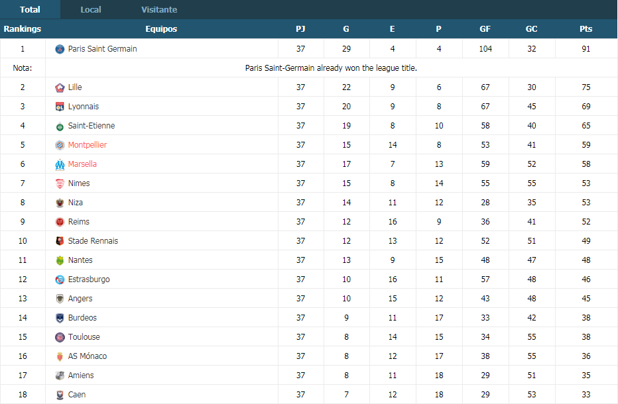
Task: Switch to the Visitante tab
Action: click(x=159, y=9)
